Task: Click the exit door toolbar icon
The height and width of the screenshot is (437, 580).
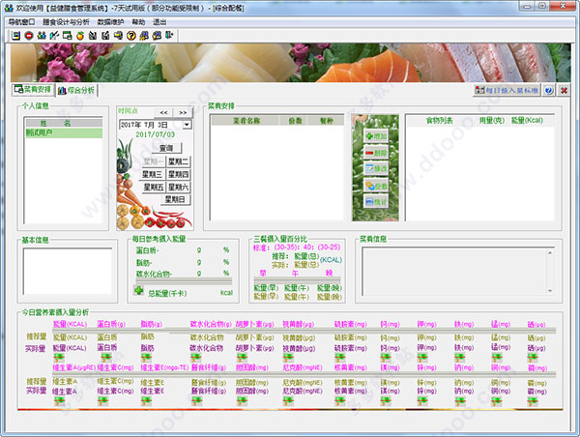Action: tap(169, 36)
